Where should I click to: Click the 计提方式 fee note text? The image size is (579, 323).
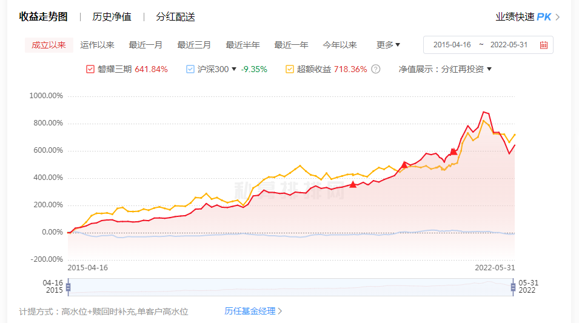coord(104,311)
